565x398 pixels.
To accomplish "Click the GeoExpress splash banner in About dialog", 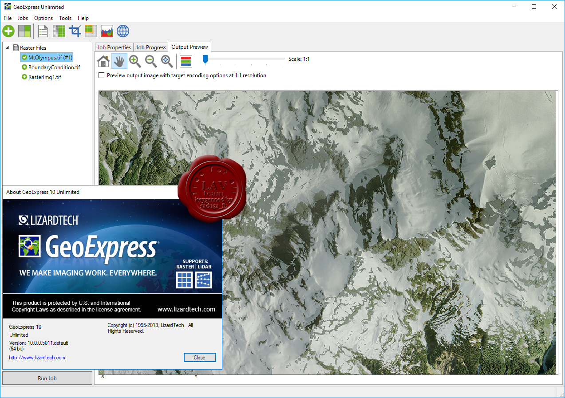I will [112, 258].
